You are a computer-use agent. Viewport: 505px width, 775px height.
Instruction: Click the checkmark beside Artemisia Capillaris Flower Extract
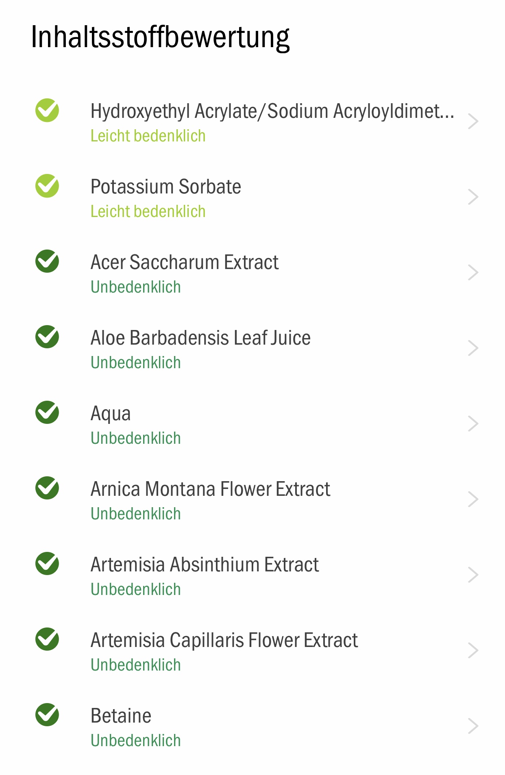47,639
